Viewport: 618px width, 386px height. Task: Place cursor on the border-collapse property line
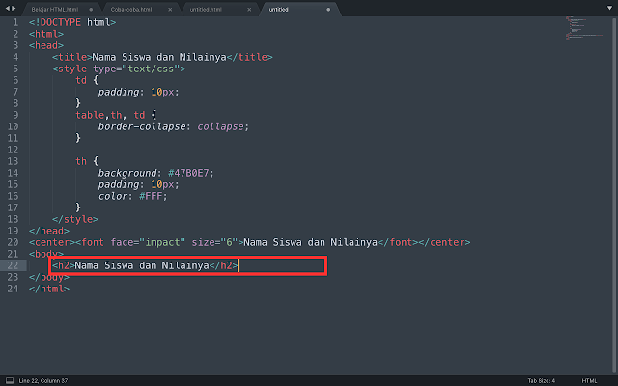(172, 126)
